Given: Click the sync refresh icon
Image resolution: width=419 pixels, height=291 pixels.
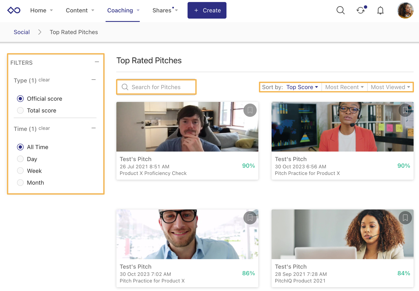Looking at the screenshot, I should tap(360, 10).
